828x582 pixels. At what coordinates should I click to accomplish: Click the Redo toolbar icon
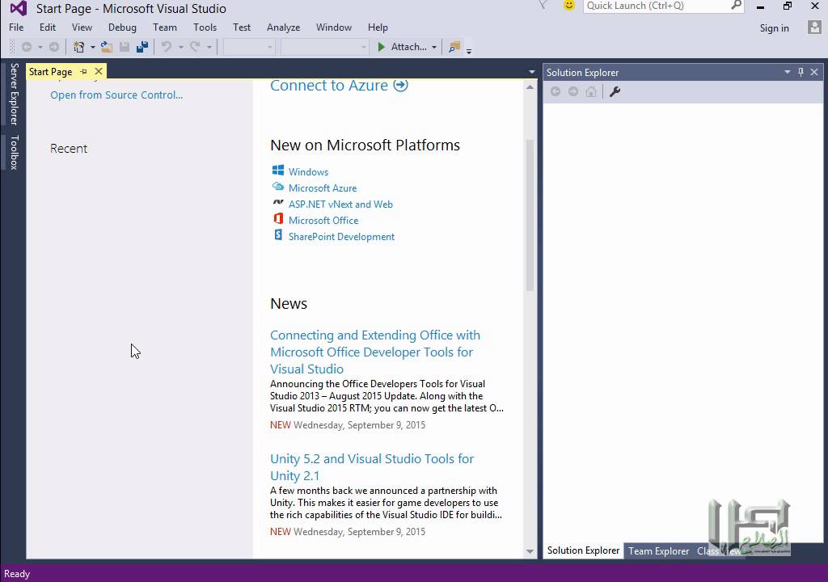[195, 47]
